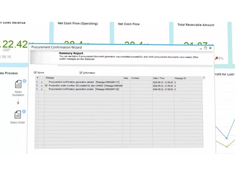This screenshot has height=176, width=235.
Task: Click the green data point on the profit chart
Action: (227, 146)
